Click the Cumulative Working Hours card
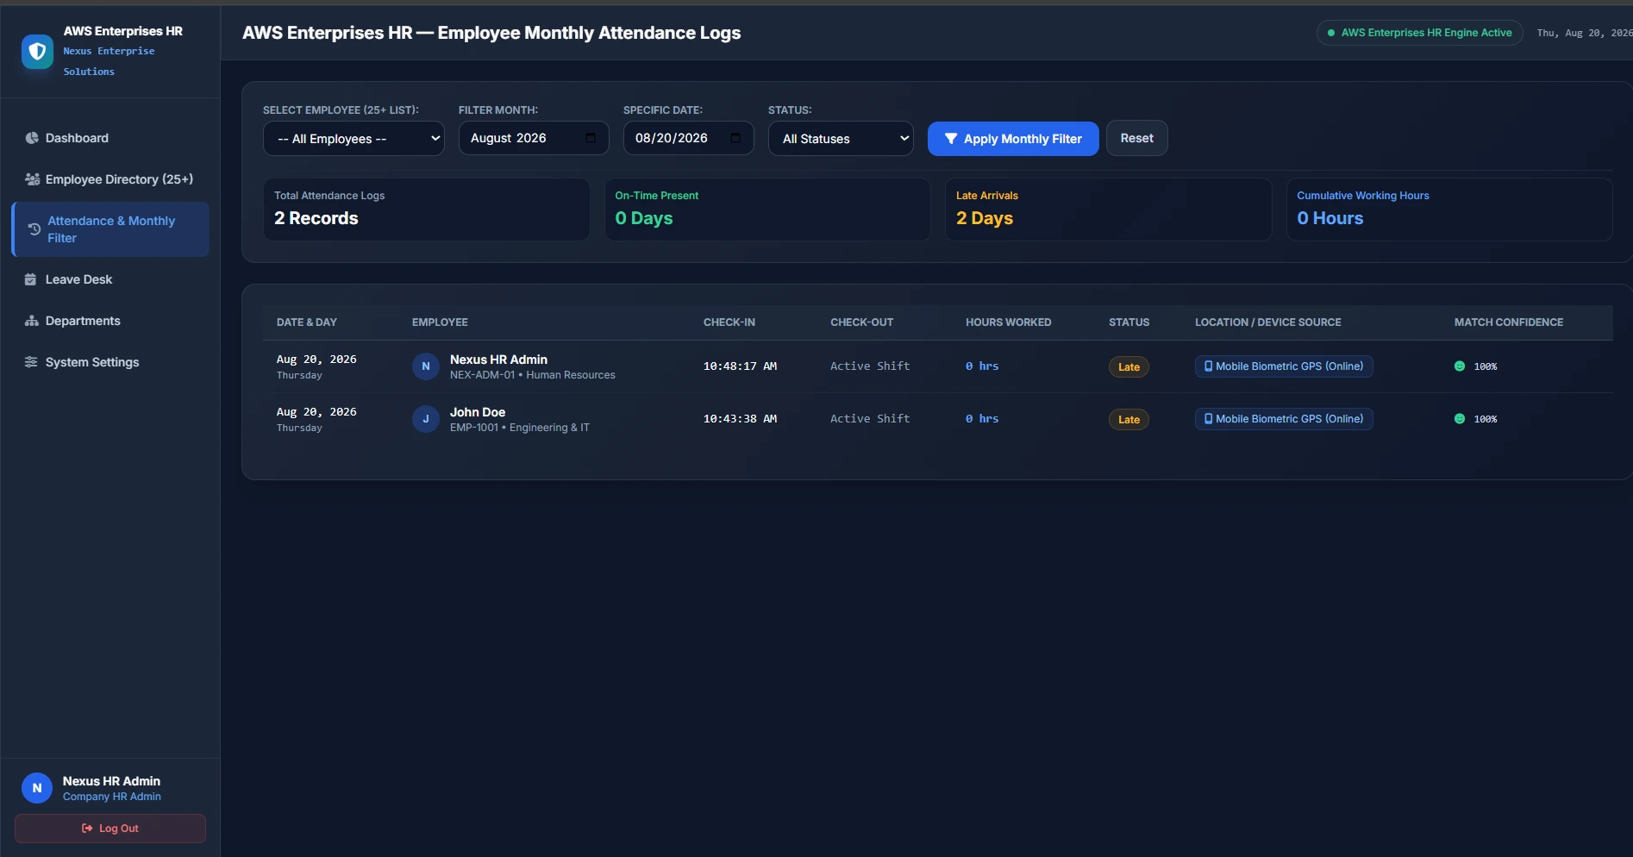Image resolution: width=1633 pixels, height=857 pixels. pyautogui.click(x=1449, y=210)
